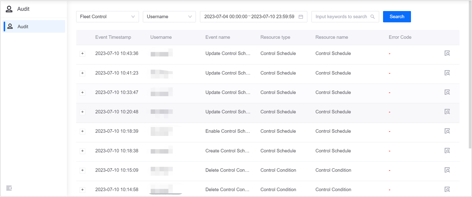Open the Username filter dropdown
Image resolution: width=472 pixels, height=197 pixels.
(x=169, y=17)
